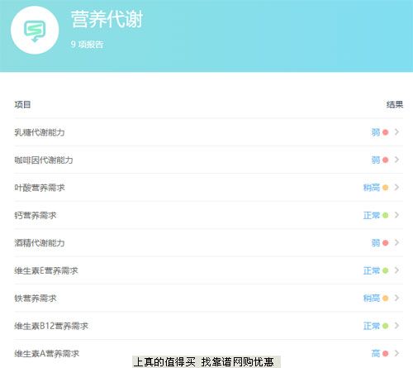Click the orange dot for 铁营养需求
This screenshot has height=368, width=413.
click(x=386, y=299)
